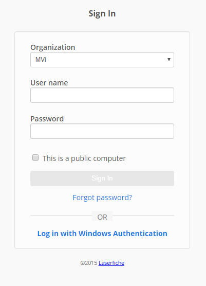The image size is (206, 286).
Task: Visit the Laserfiche footer link
Action: point(111,263)
